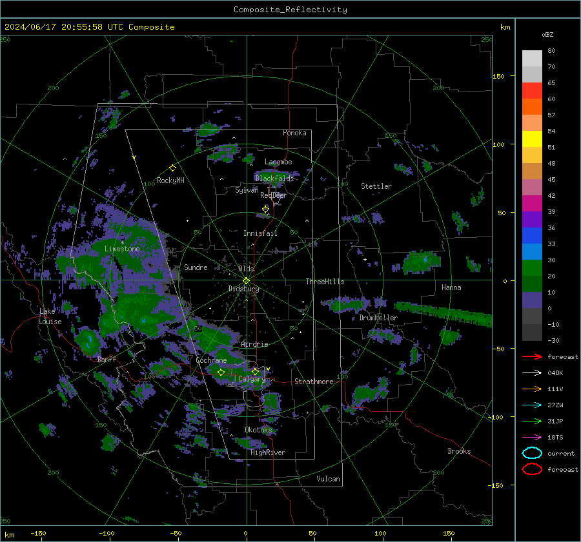The height and width of the screenshot is (542, 581).
Task: Pick the 33 dBZ light blue swatch
Action: [532, 251]
